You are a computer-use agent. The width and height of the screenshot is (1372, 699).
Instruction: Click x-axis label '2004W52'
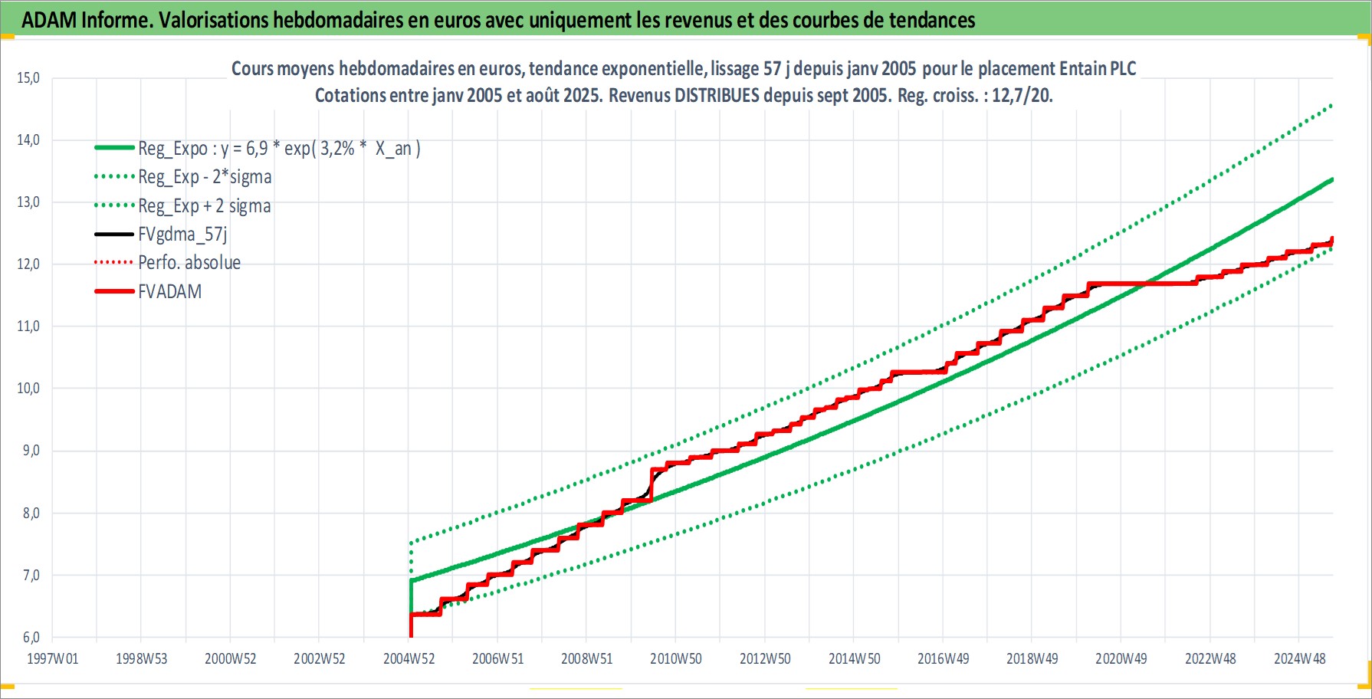click(x=409, y=658)
